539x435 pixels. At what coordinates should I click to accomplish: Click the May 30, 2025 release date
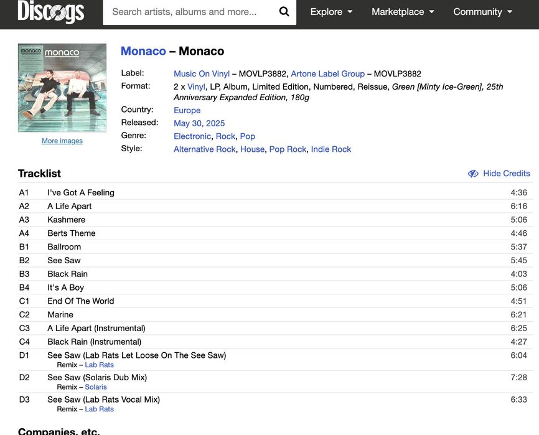pyautogui.click(x=199, y=123)
